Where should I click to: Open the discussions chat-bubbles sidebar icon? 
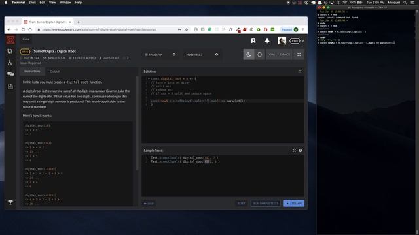click(x=10, y=74)
